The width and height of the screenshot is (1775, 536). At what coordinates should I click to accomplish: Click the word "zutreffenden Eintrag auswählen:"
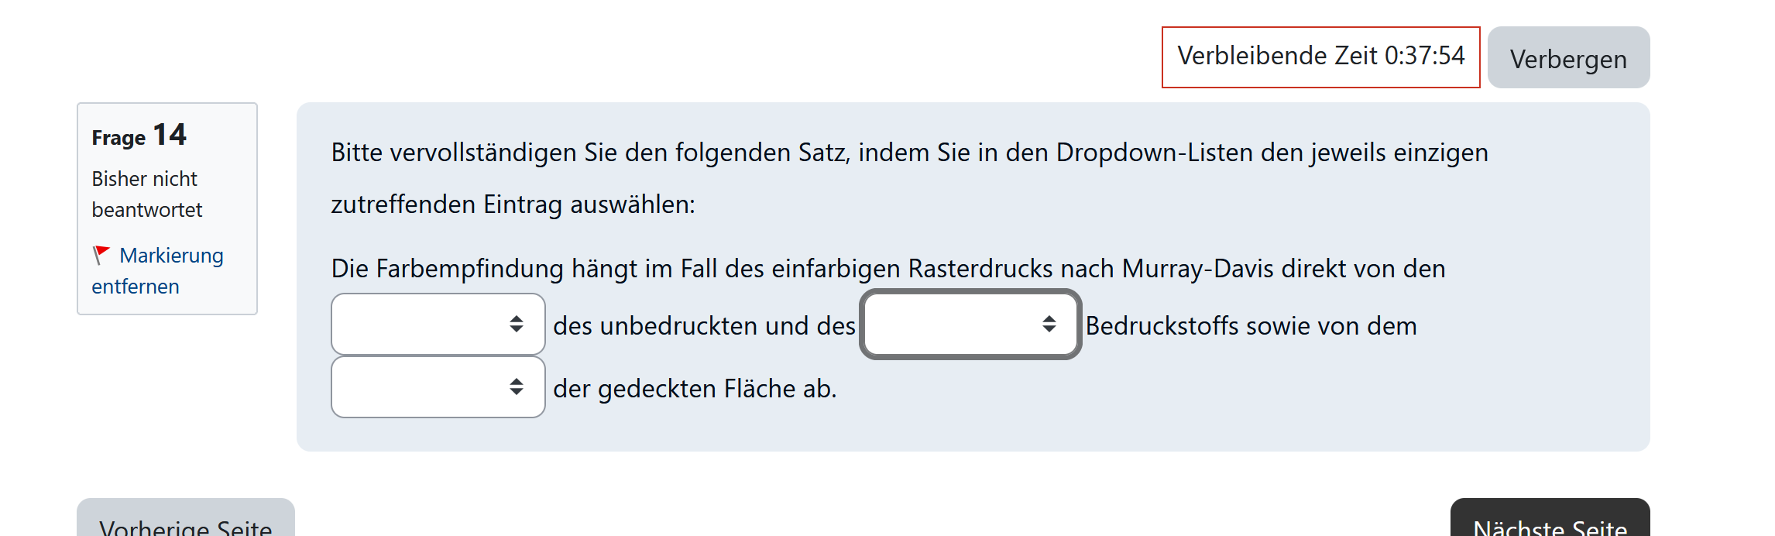pyautogui.click(x=513, y=204)
